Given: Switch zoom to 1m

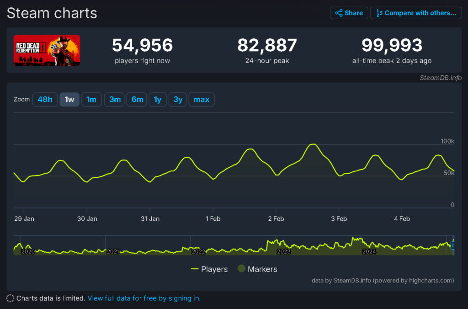Looking at the screenshot, I should 91,99.
